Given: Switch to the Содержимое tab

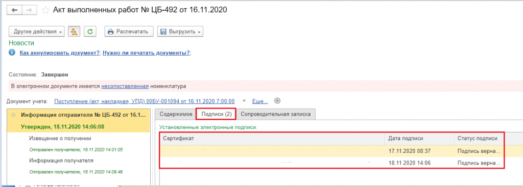Looking at the screenshot, I should click(176, 114).
